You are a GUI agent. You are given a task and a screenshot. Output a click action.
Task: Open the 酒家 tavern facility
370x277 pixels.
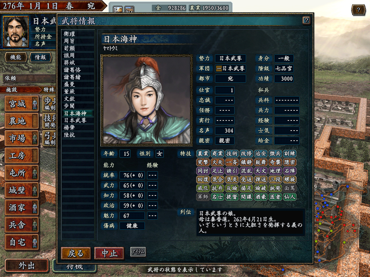click(21, 207)
